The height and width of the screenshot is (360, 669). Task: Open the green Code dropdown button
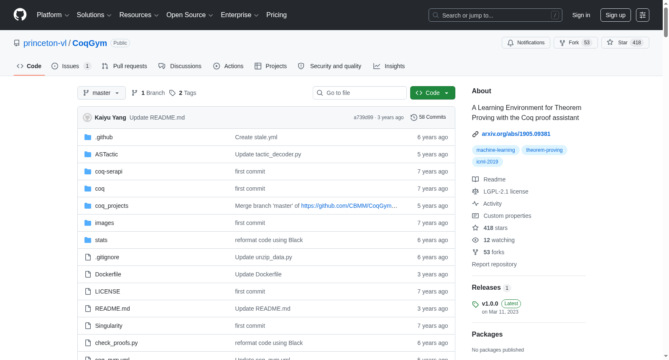432,93
